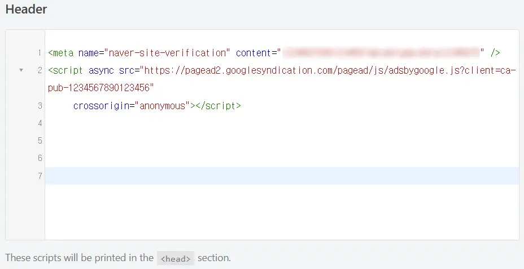This screenshot has height=269, width=524.
Task: Click the blurred content attribute value
Action: click(381, 53)
